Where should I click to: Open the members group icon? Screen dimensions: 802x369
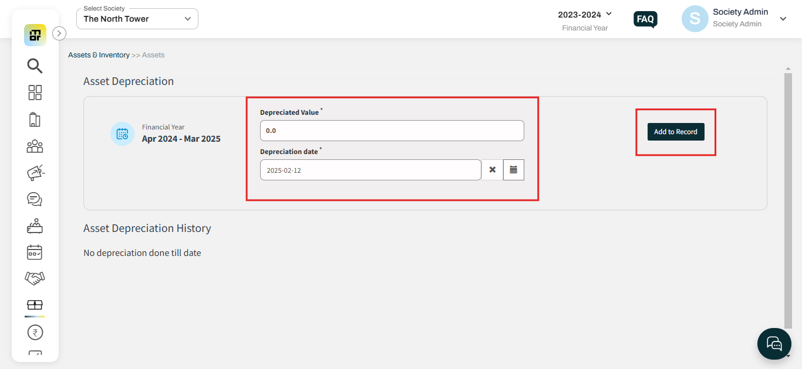35,146
